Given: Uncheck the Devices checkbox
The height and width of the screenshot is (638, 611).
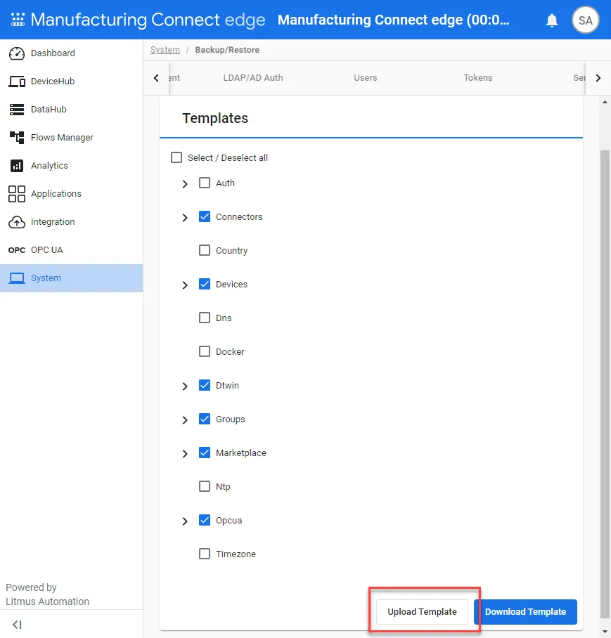Looking at the screenshot, I should (x=205, y=284).
